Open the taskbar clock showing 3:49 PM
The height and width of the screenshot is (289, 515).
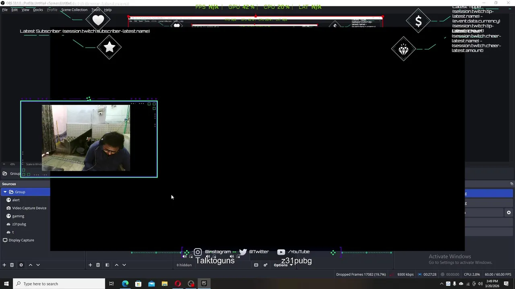point(492,284)
